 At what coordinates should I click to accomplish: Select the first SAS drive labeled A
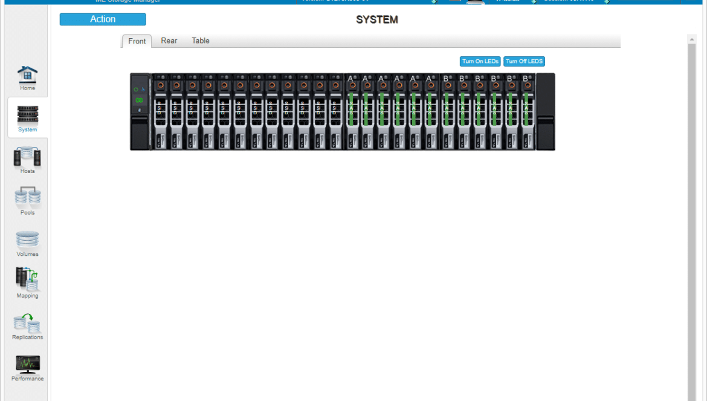(x=352, y=111)
